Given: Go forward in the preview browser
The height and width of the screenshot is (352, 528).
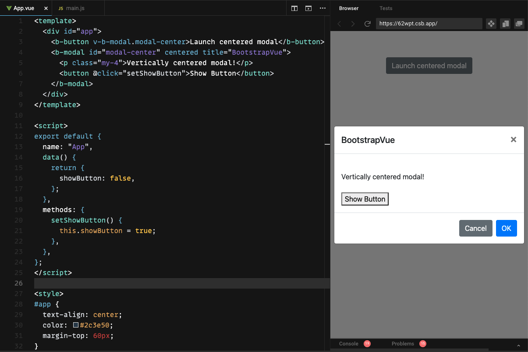Looking at the screenshot, I should (x=353, y=24).
